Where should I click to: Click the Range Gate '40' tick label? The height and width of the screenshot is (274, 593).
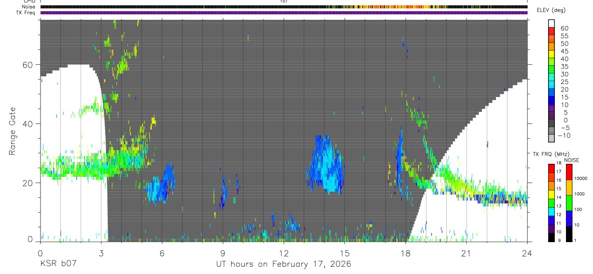pos(27,124)
